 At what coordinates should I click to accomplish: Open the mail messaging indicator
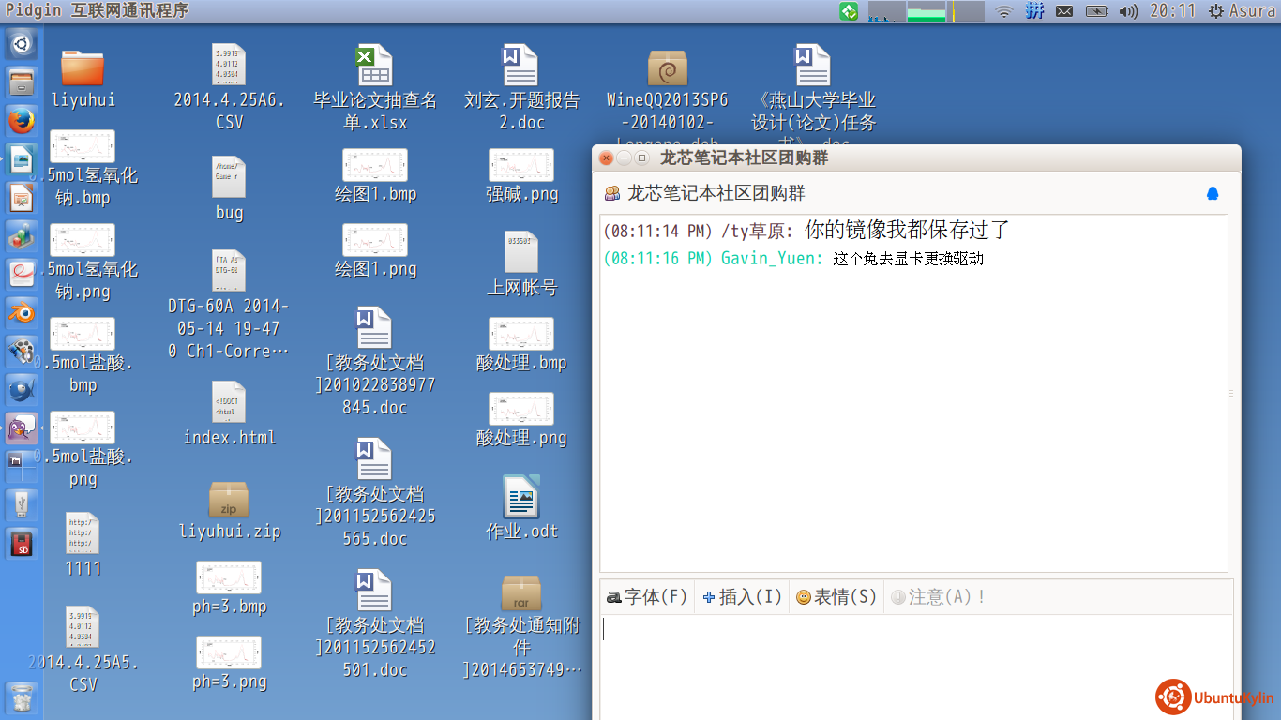coord(1064,11)
